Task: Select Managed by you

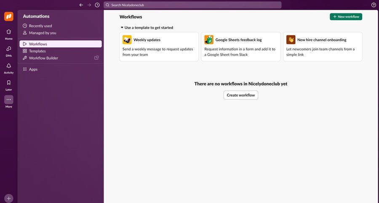Action: tap(61, 33)
